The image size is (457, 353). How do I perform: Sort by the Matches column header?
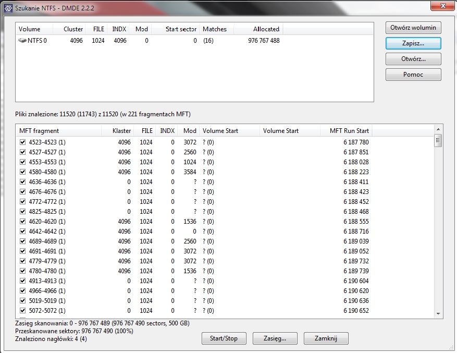tap(217, 29)
